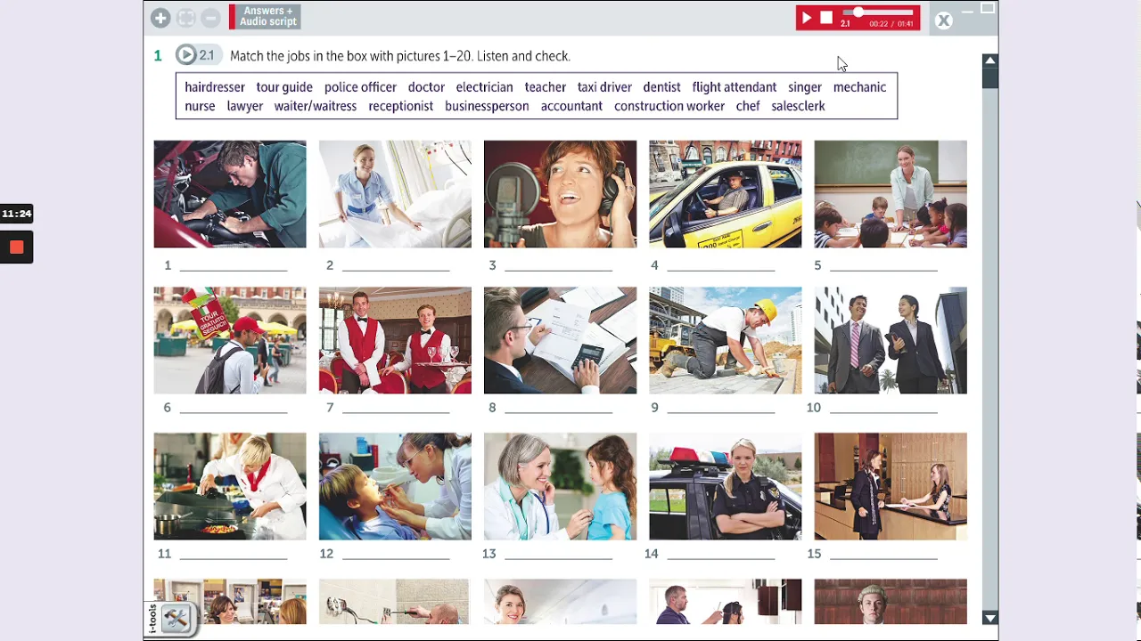
Task: Select picture 12 of the dentist
Action: tap(395, 486)
